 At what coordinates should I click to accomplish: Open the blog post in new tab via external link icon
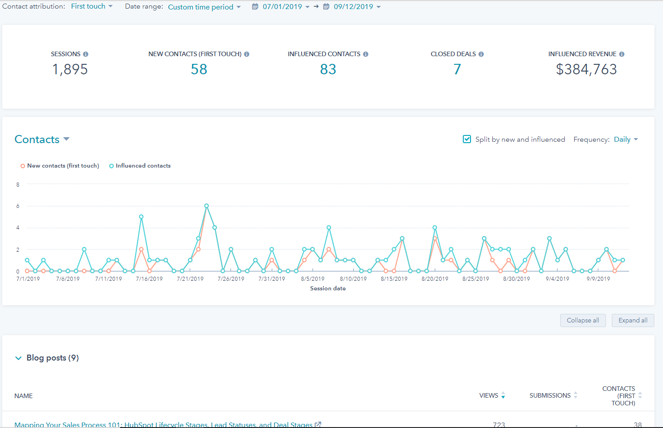point(318,424)
